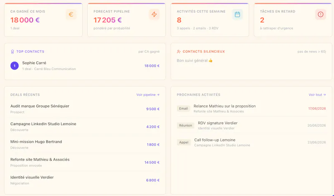Viewport: 334px width, 196px height.
Task: Click the calendar icon in Activités card
Action: coord(237,15)
